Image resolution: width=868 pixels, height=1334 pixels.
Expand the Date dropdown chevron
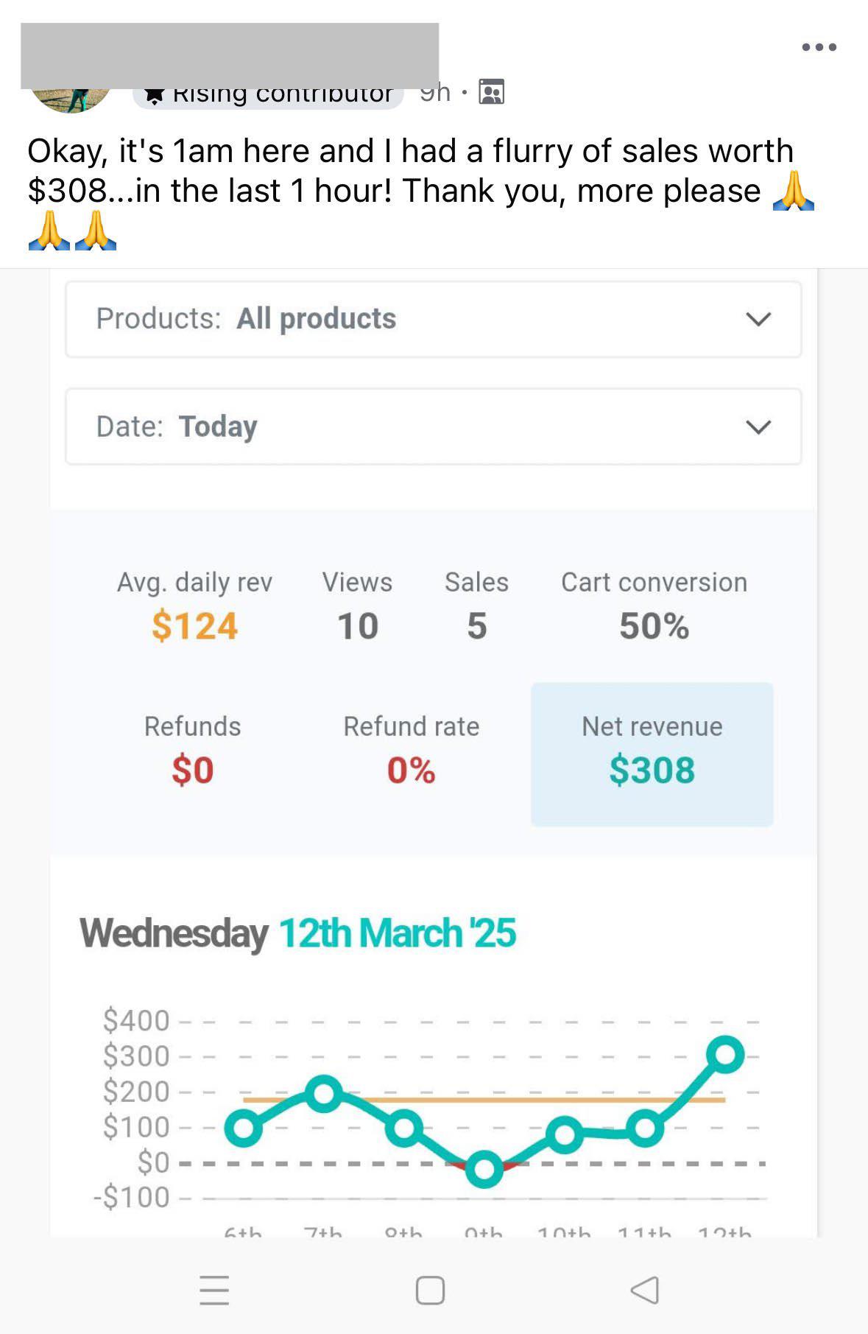(x=758, y=426)
